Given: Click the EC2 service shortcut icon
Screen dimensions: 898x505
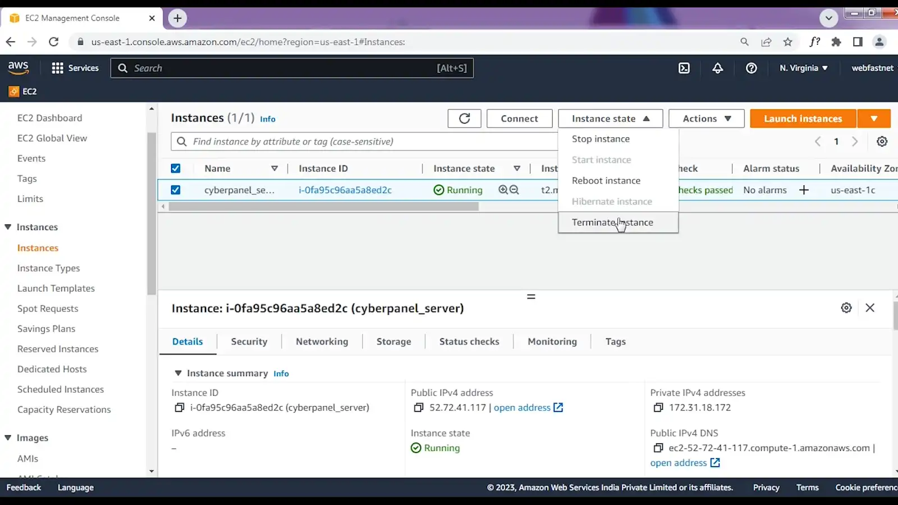Looking at the screenshot, I should (x=14, y=91).
